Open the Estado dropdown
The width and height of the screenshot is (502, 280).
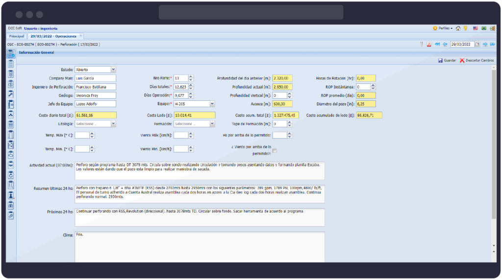coord(113,70)
